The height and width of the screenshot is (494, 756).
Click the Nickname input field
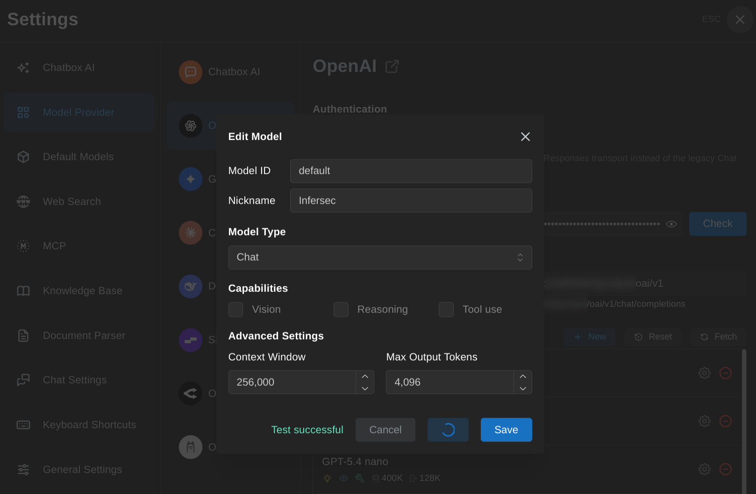click(x=411, y=200)
